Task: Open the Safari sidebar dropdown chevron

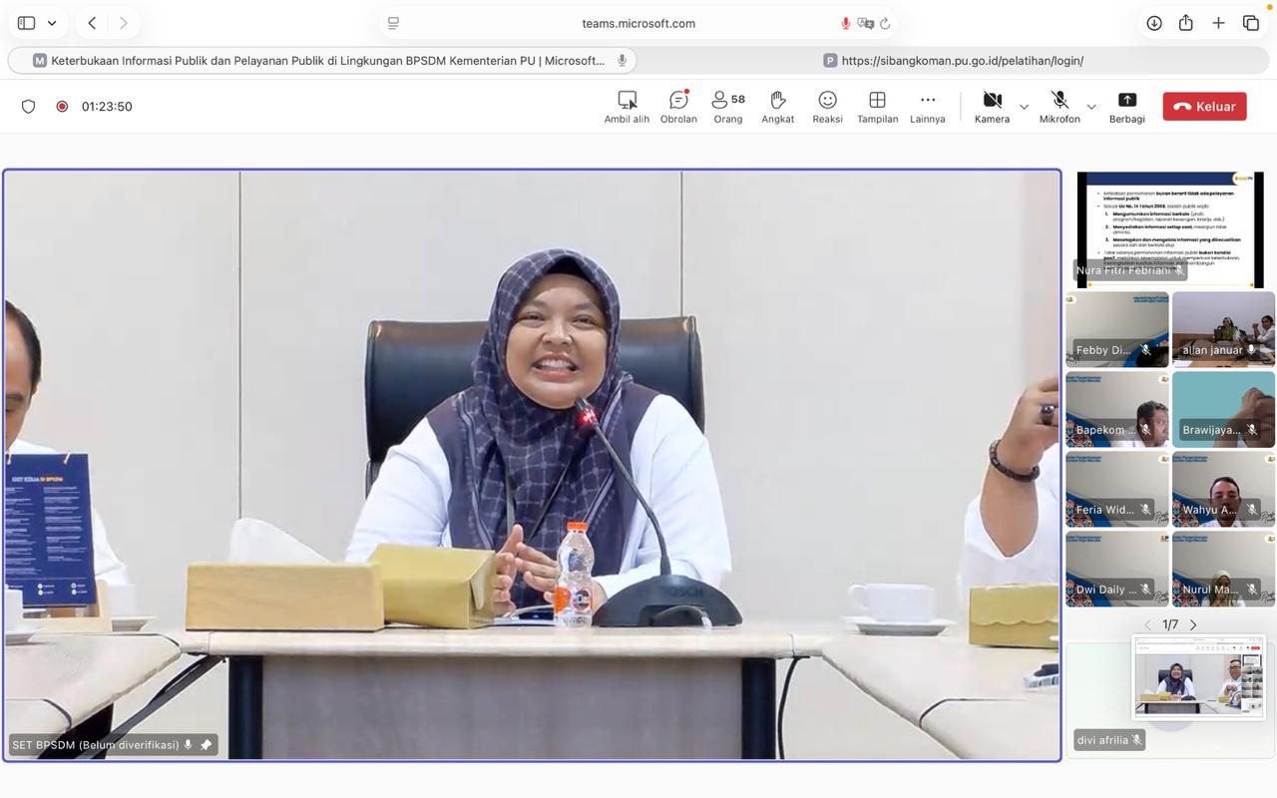Action: click(52, 23)
